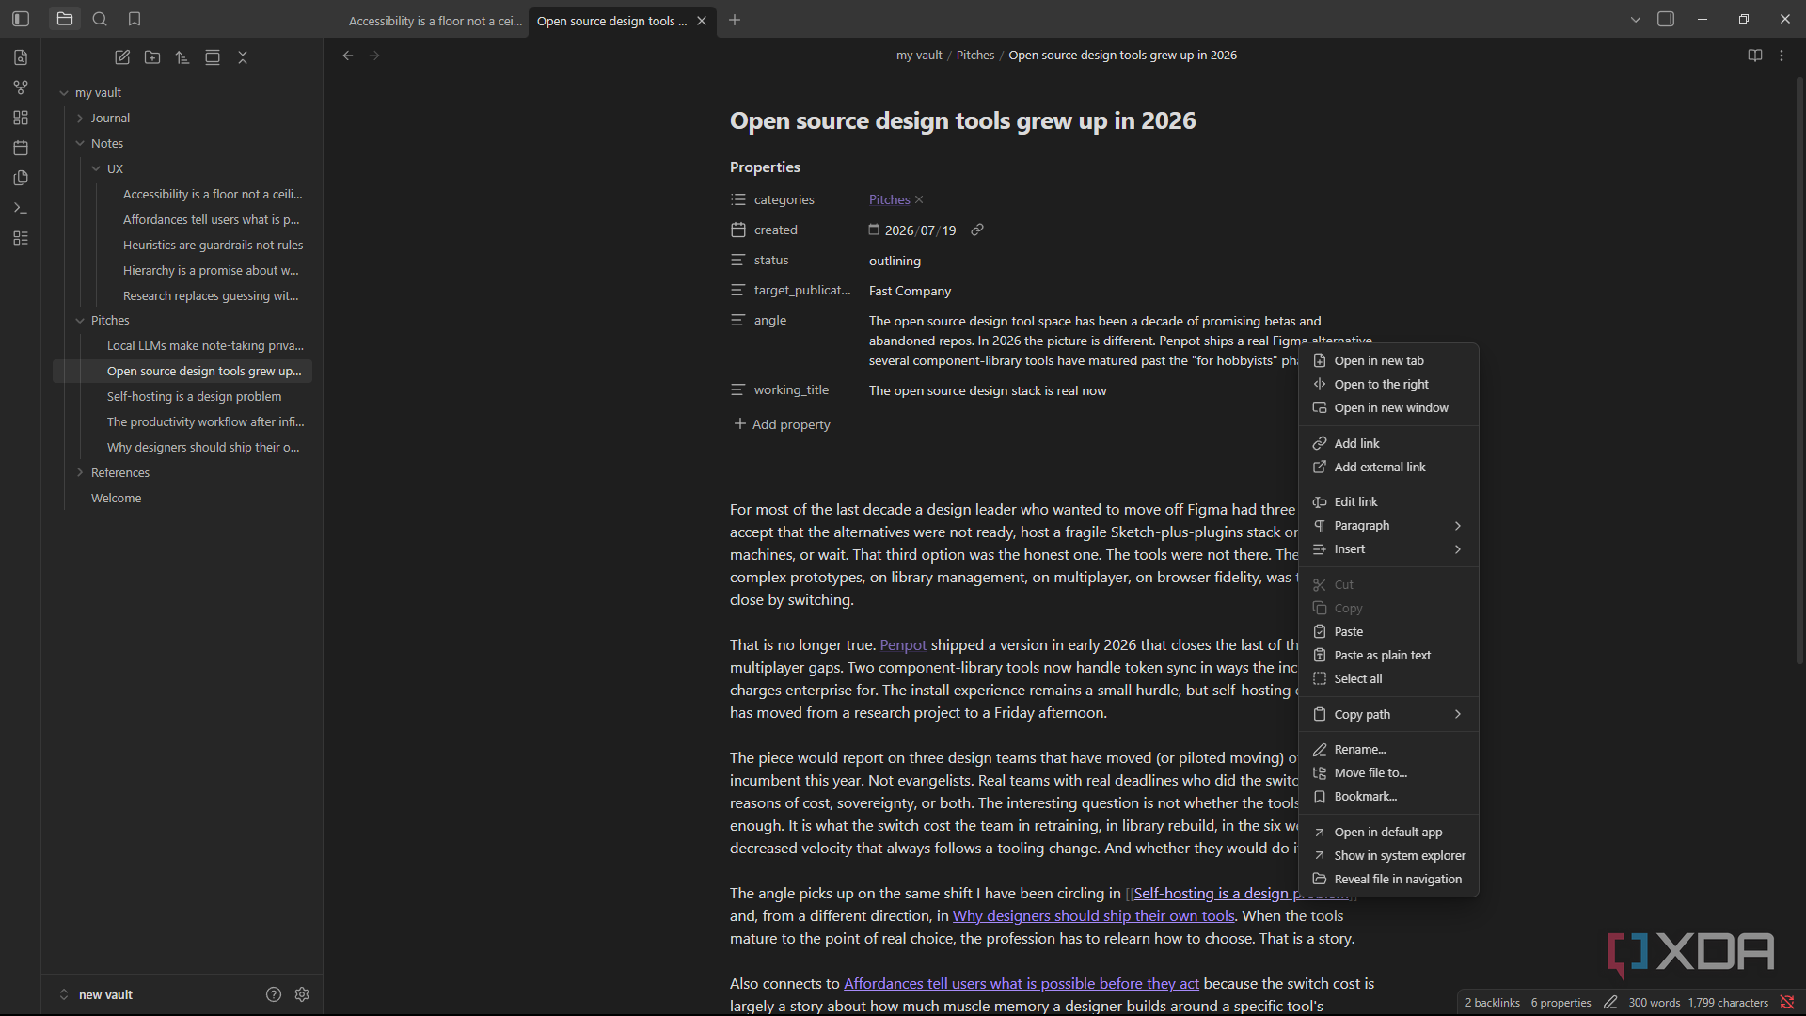Collapse the UX folder
Viewport: 1806px width, 1016px height.
coord(96,169)
